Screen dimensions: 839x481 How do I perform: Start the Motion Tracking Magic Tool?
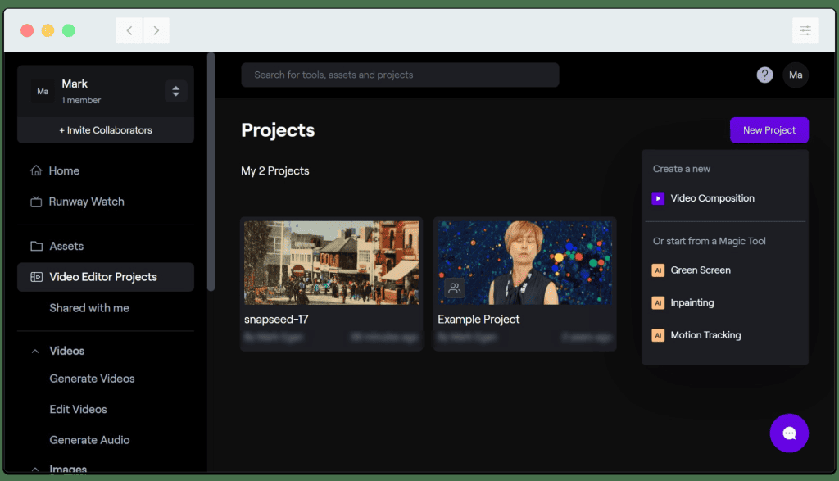click(x=707, y=334)
